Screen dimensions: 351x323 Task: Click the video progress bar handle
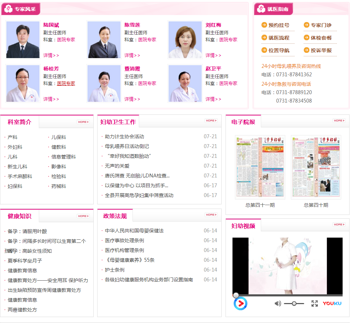pos(236,295)
